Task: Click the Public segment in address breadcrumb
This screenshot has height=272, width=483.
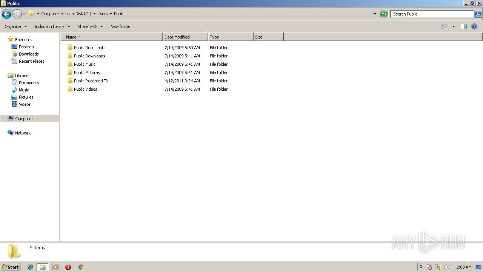Action: 119,14
